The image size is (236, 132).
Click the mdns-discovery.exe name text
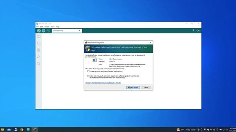point(115,59)
